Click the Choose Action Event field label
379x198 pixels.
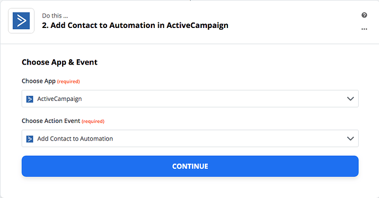click(x=51, y=121)
